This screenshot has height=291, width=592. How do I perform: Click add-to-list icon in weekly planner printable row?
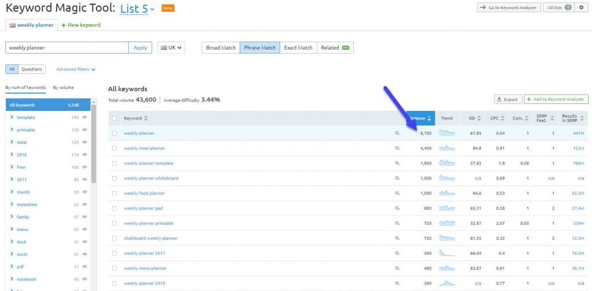(397, 223)
